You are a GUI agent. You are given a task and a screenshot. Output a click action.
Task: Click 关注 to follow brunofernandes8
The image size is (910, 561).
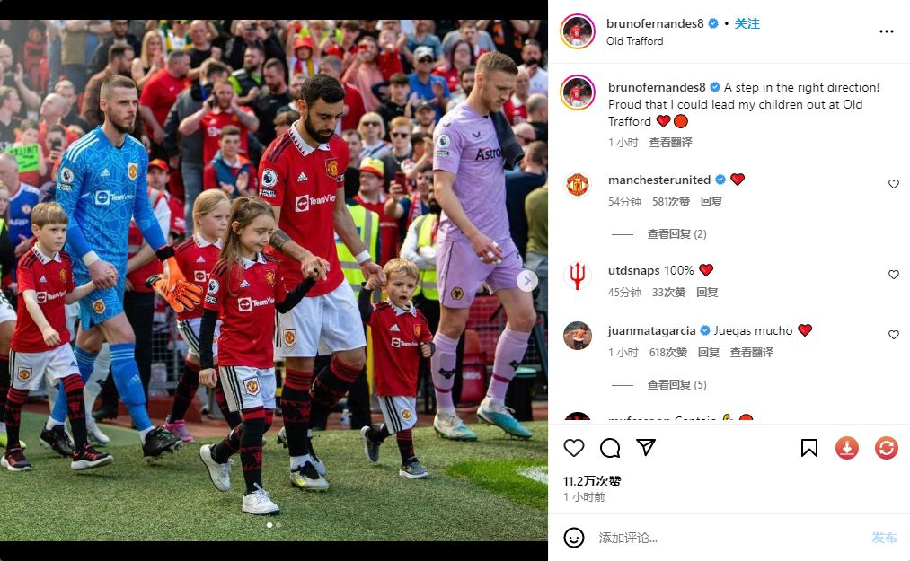pyautogui.click(x=747, y=23)
